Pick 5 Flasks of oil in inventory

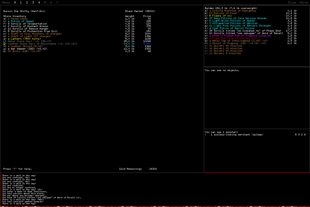251,16
